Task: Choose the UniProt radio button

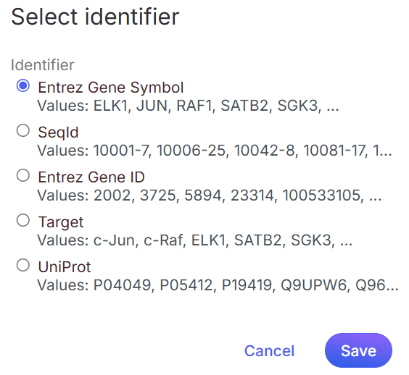Action: (23, 265)
